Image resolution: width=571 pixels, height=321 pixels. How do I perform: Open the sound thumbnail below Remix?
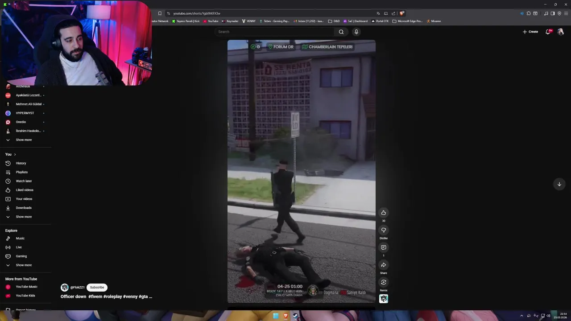click(383, 299)
